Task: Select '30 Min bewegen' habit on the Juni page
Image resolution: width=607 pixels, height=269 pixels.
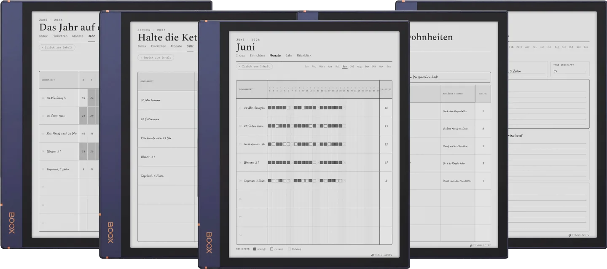Action: (x=254, y=108)
